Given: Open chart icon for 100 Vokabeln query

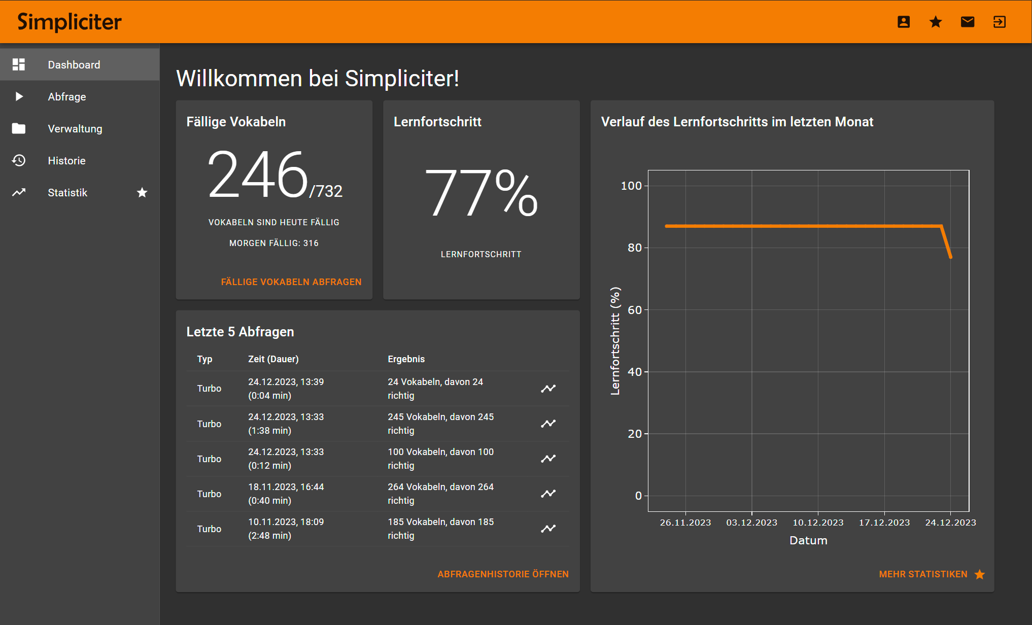Looking at the screenshot, I should (x=548, y=459).
